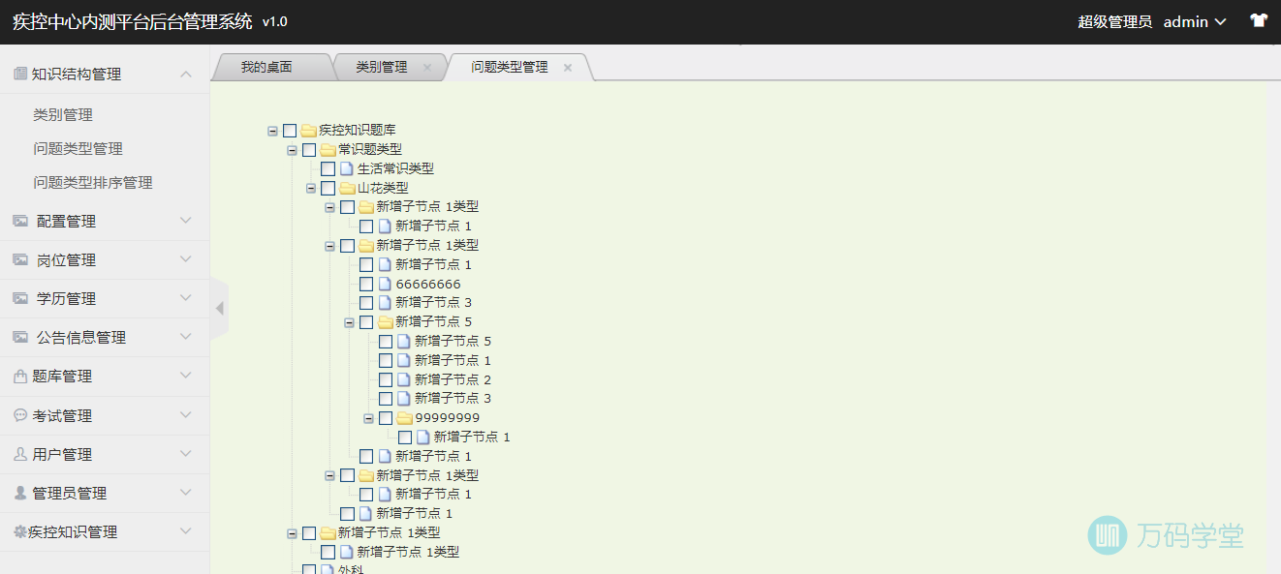Check the 疾控知识题库 root checkbox
1281x574 pixels.
pyautogui.click(x=290, y=131)
